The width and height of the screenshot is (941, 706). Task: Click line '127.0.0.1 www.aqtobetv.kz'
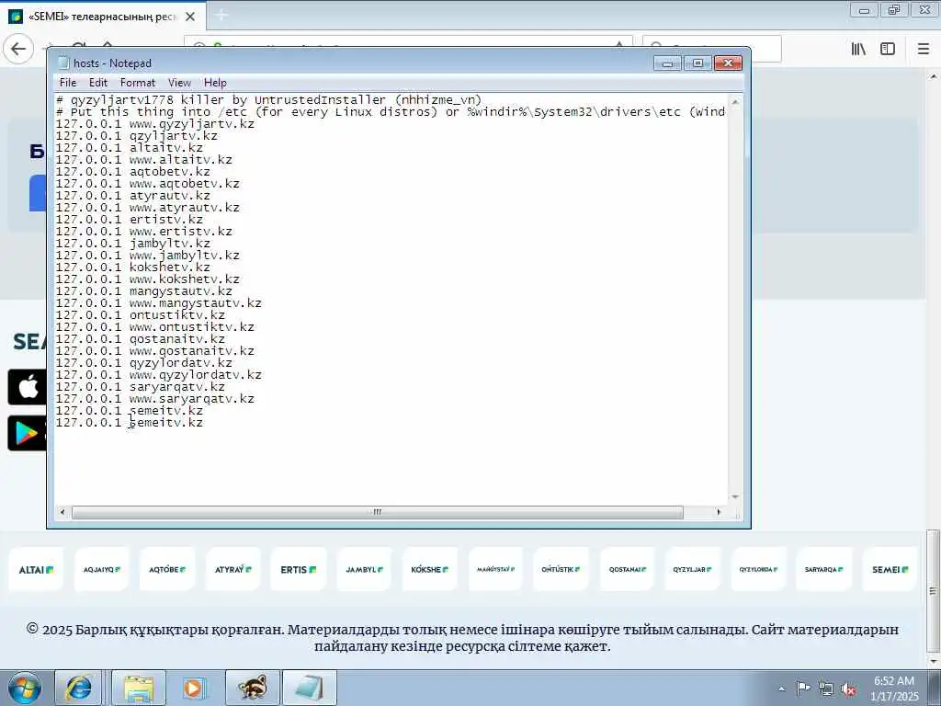click(148, 184)
